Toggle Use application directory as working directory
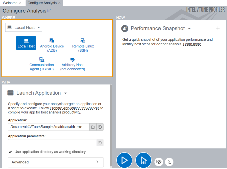The image size is (227, 169). click(10, 152)
